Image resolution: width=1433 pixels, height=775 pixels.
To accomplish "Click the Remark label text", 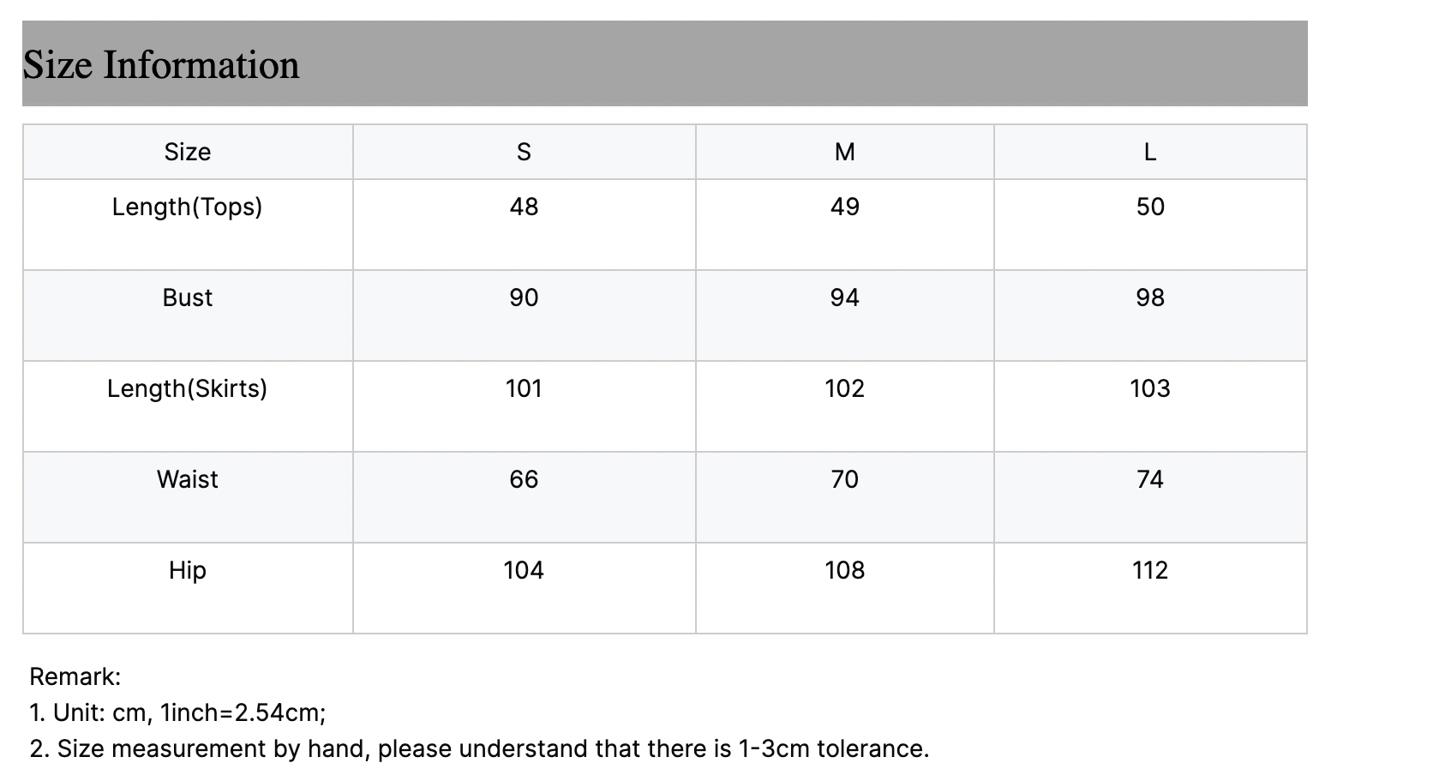I will [x=75, y=676].
